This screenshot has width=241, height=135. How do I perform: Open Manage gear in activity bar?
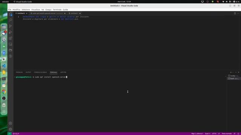11,129
